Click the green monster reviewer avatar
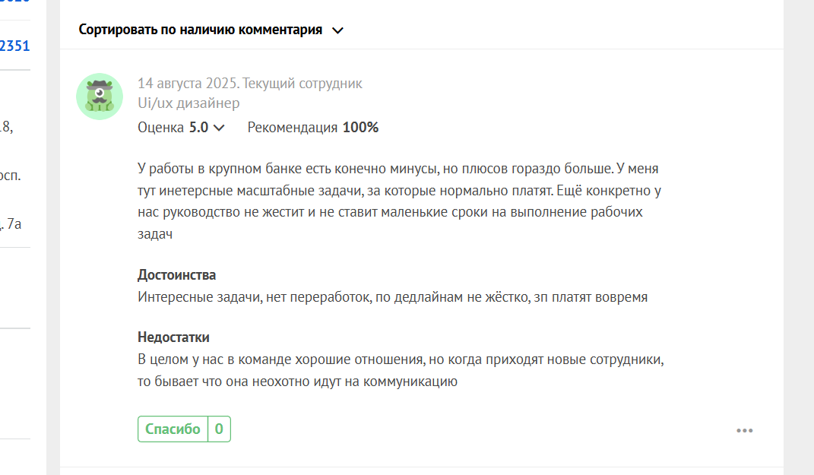Image resolution: width=814 pixels, height=475 pixels. click(x=100, y=97)
